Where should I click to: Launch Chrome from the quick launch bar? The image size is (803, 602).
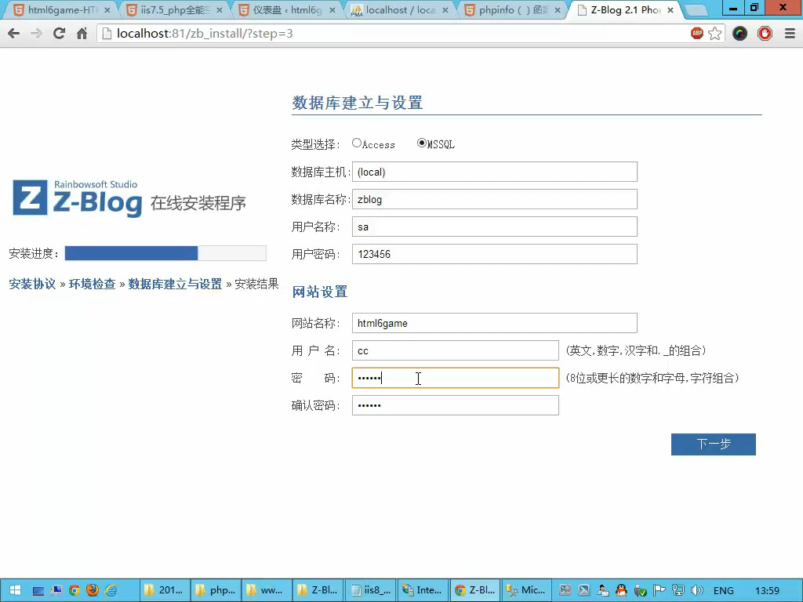[74, 590]
